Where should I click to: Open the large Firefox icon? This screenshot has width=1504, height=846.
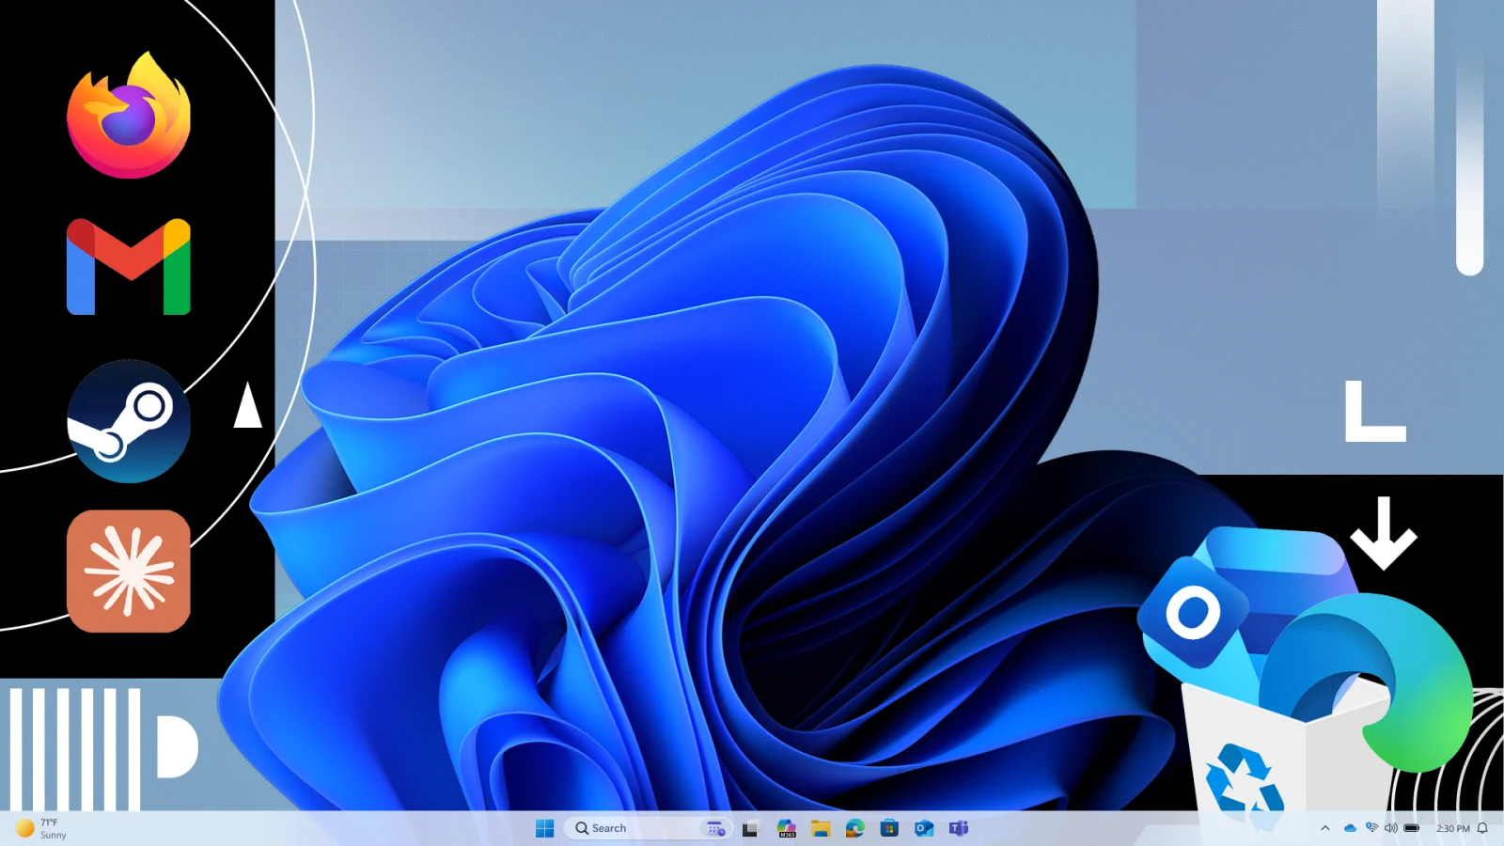coord(129,115)
